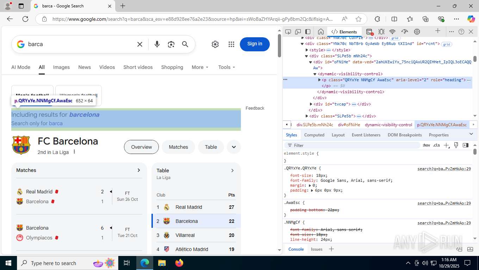
Task: Activate the inspect element picker in DevTools
Action: coord(288,32)
